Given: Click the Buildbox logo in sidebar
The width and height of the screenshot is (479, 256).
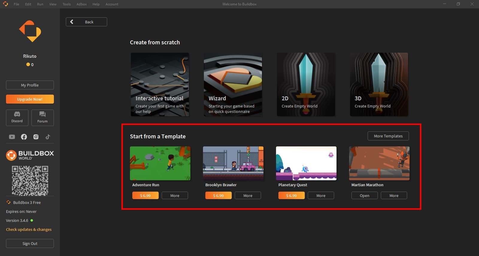Looking at the screenshot, I should 30,31.
